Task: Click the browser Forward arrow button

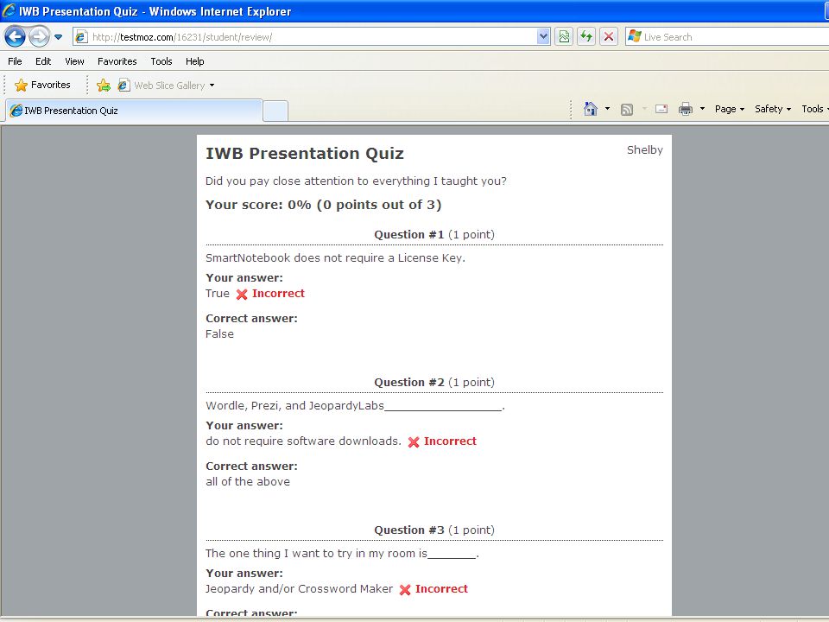Action: pyautogui.click(x=39, y=37)
